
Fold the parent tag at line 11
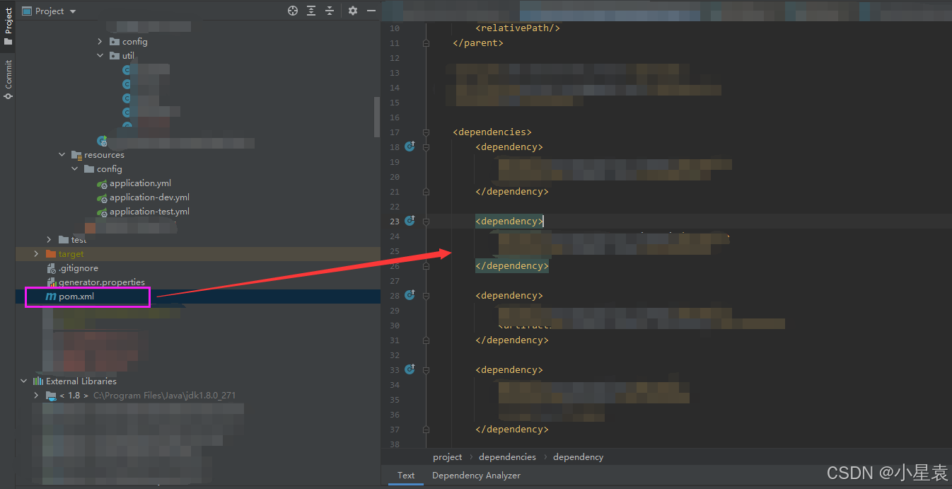[x=426, y=43]
